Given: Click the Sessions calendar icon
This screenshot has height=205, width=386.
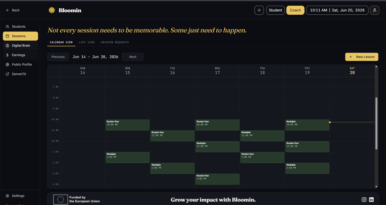Looking at the screenshot, I should point(8,36).
